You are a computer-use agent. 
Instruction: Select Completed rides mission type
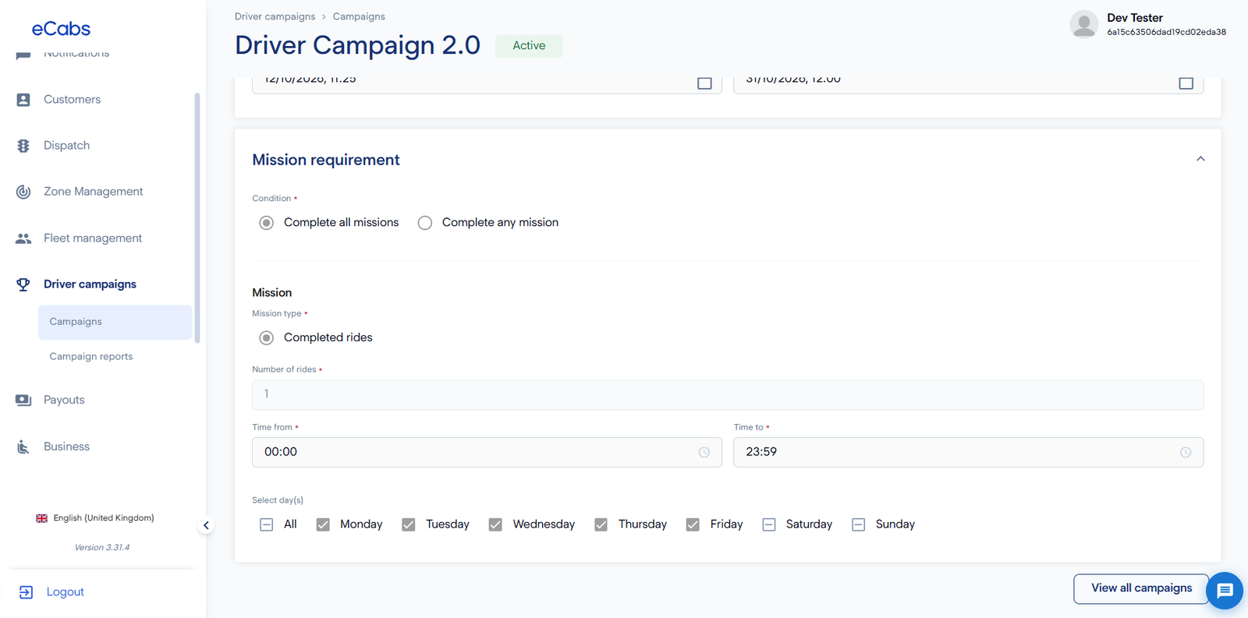tap(267, 338)
